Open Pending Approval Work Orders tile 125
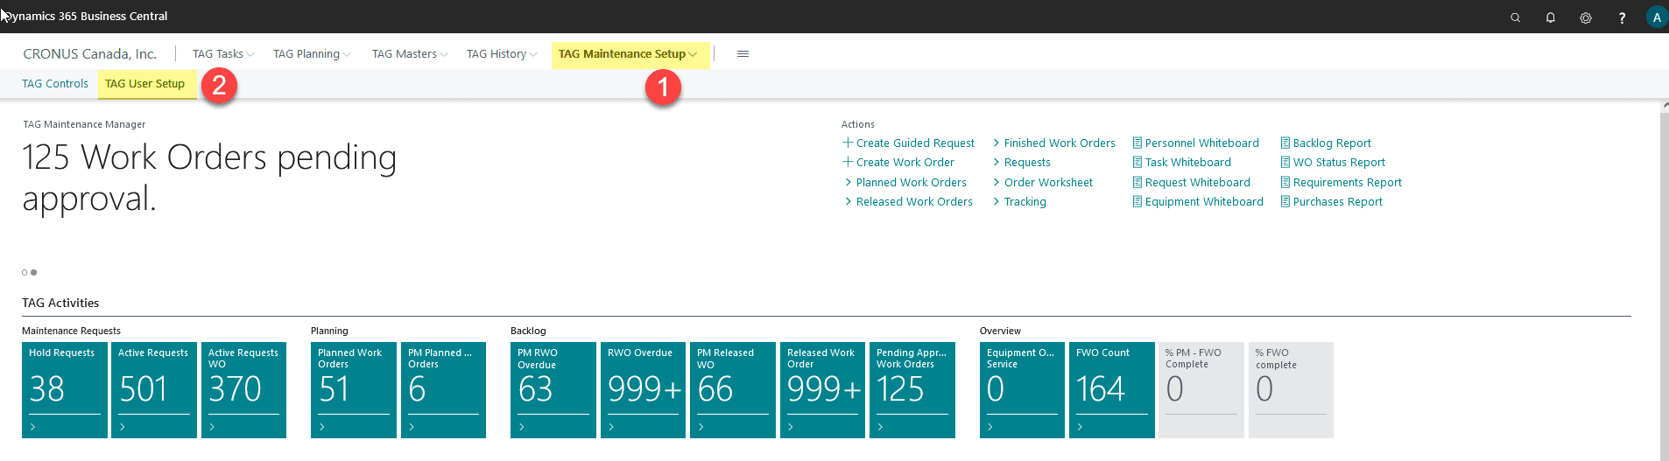 [912, 389]
